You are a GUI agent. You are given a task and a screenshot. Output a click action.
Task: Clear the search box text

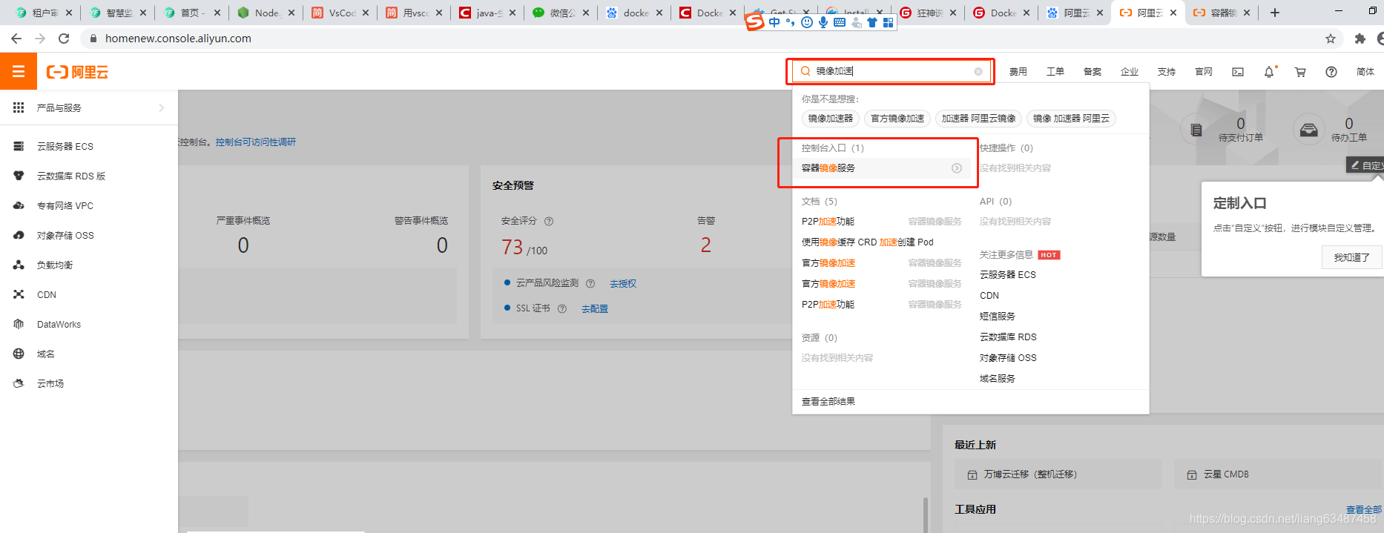[x=978, y=71]
